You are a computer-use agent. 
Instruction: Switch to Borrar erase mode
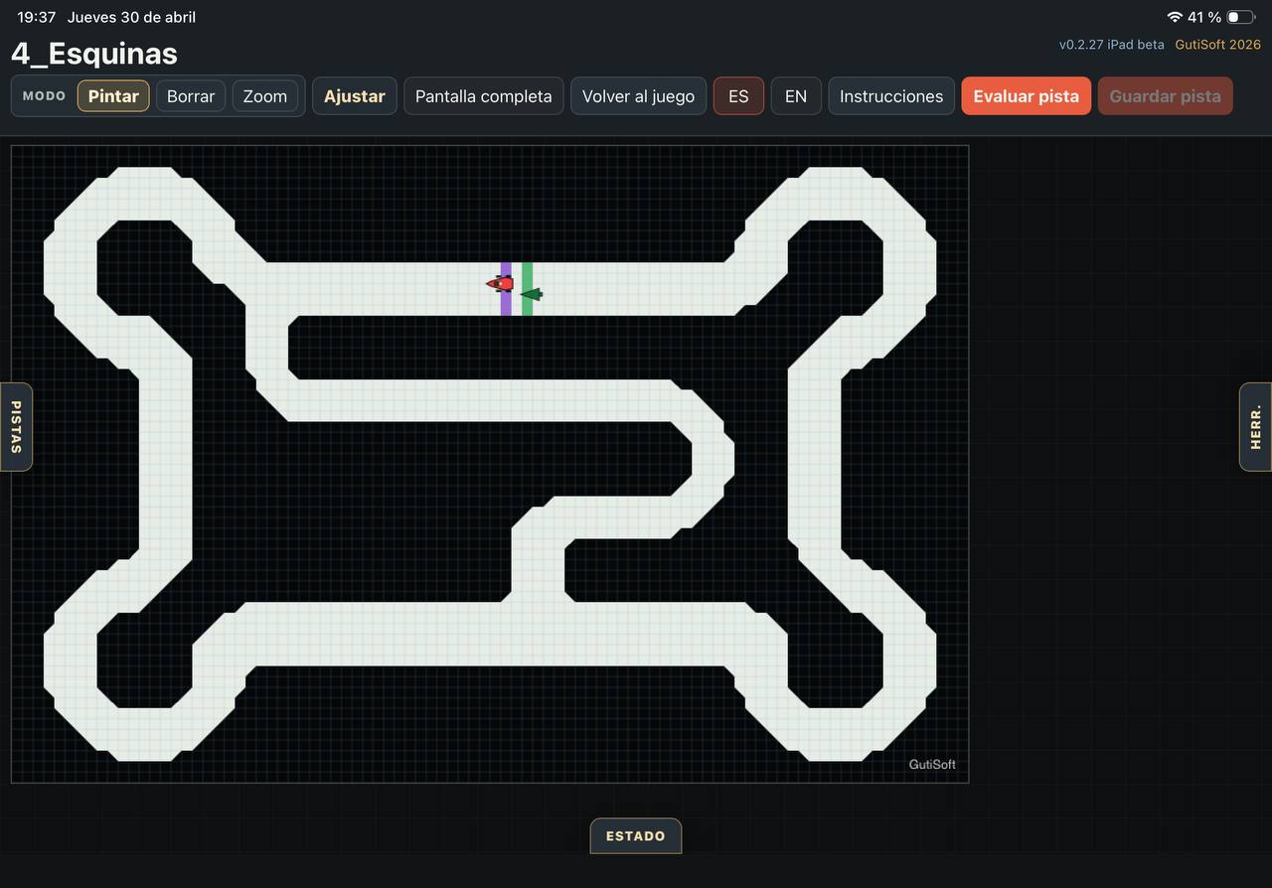191,96
